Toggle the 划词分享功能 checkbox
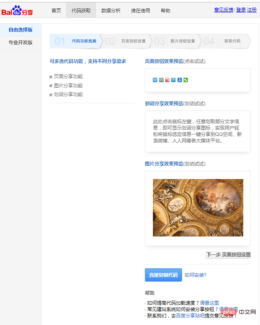Screen dimensions: 260x325 [x=51, y=95]
